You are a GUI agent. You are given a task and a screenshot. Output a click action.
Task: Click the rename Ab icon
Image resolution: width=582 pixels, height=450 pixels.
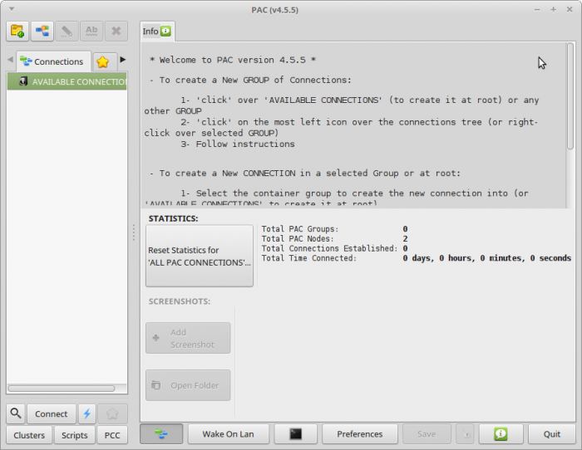click(x=91, y=31)
